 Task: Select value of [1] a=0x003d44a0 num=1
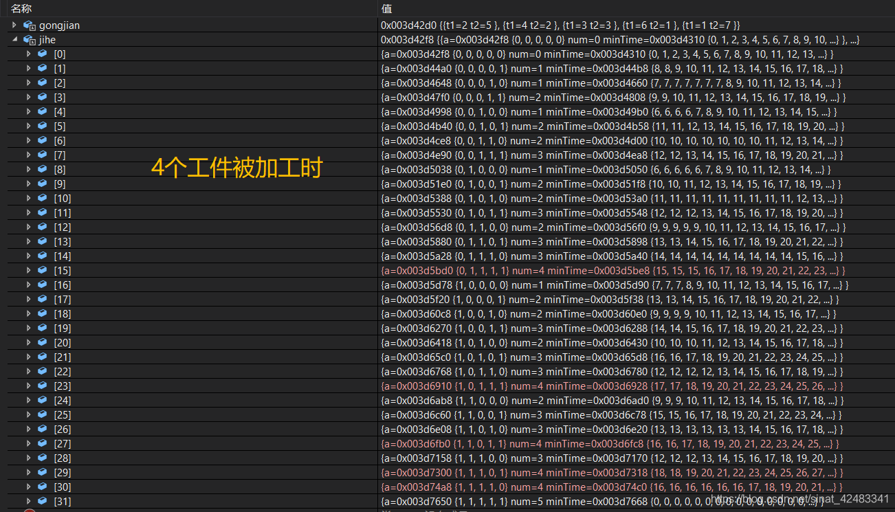pos(612,68)
